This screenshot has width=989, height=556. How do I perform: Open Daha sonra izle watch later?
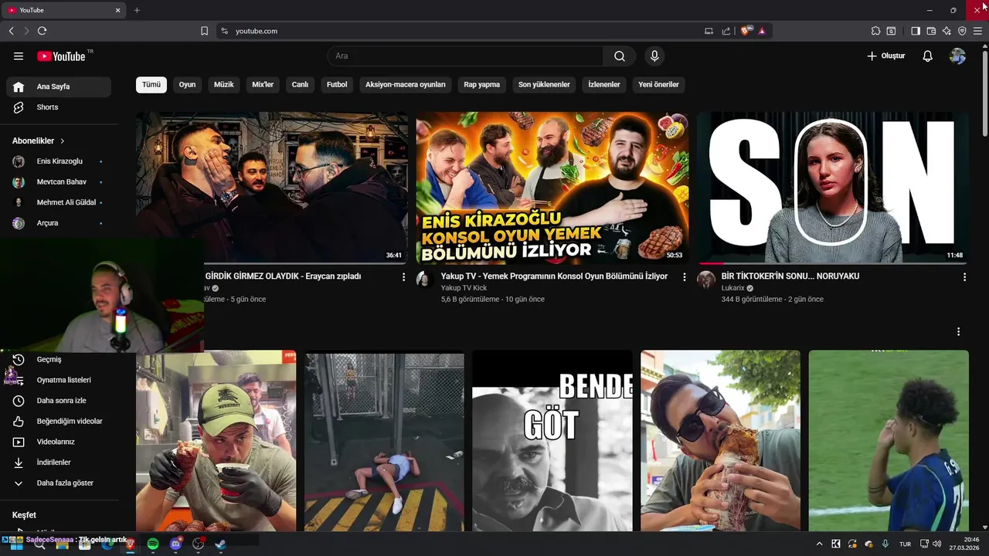(59, 401)
